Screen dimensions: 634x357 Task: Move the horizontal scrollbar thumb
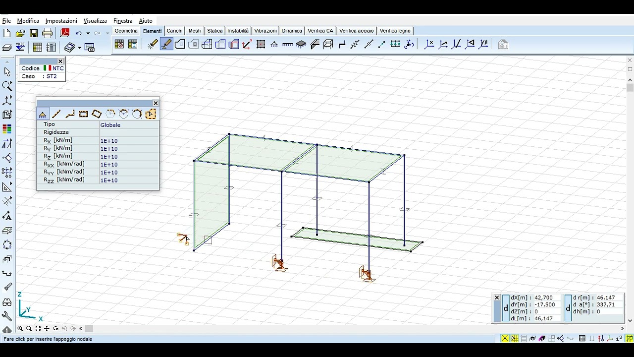(89, 329)
